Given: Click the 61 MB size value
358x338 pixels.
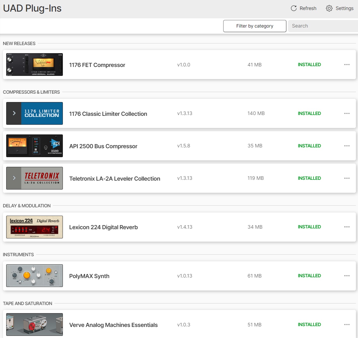Looking at the screenshot, I should (254, 276).
